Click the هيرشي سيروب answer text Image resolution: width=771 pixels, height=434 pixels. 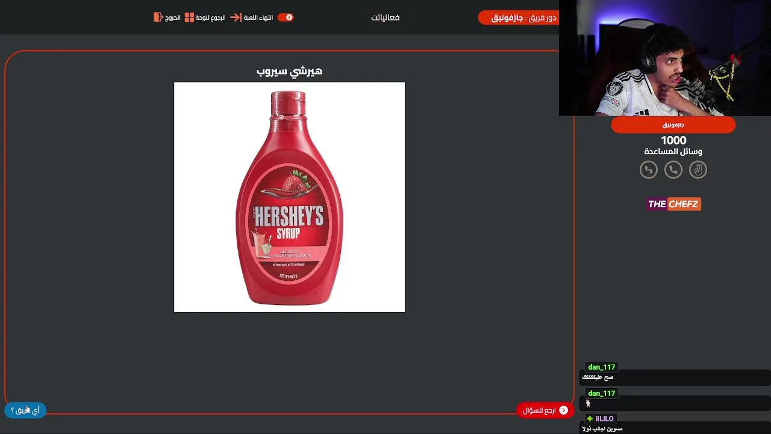tap(289, 71)
